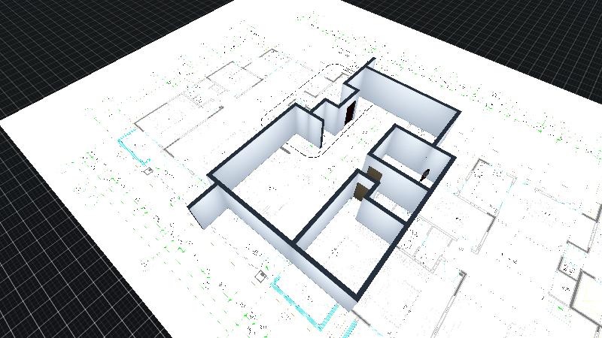The width and height of the screenshot is (602, 338).
Task: Select the dark red door in upper hallway
Action: 351,112
